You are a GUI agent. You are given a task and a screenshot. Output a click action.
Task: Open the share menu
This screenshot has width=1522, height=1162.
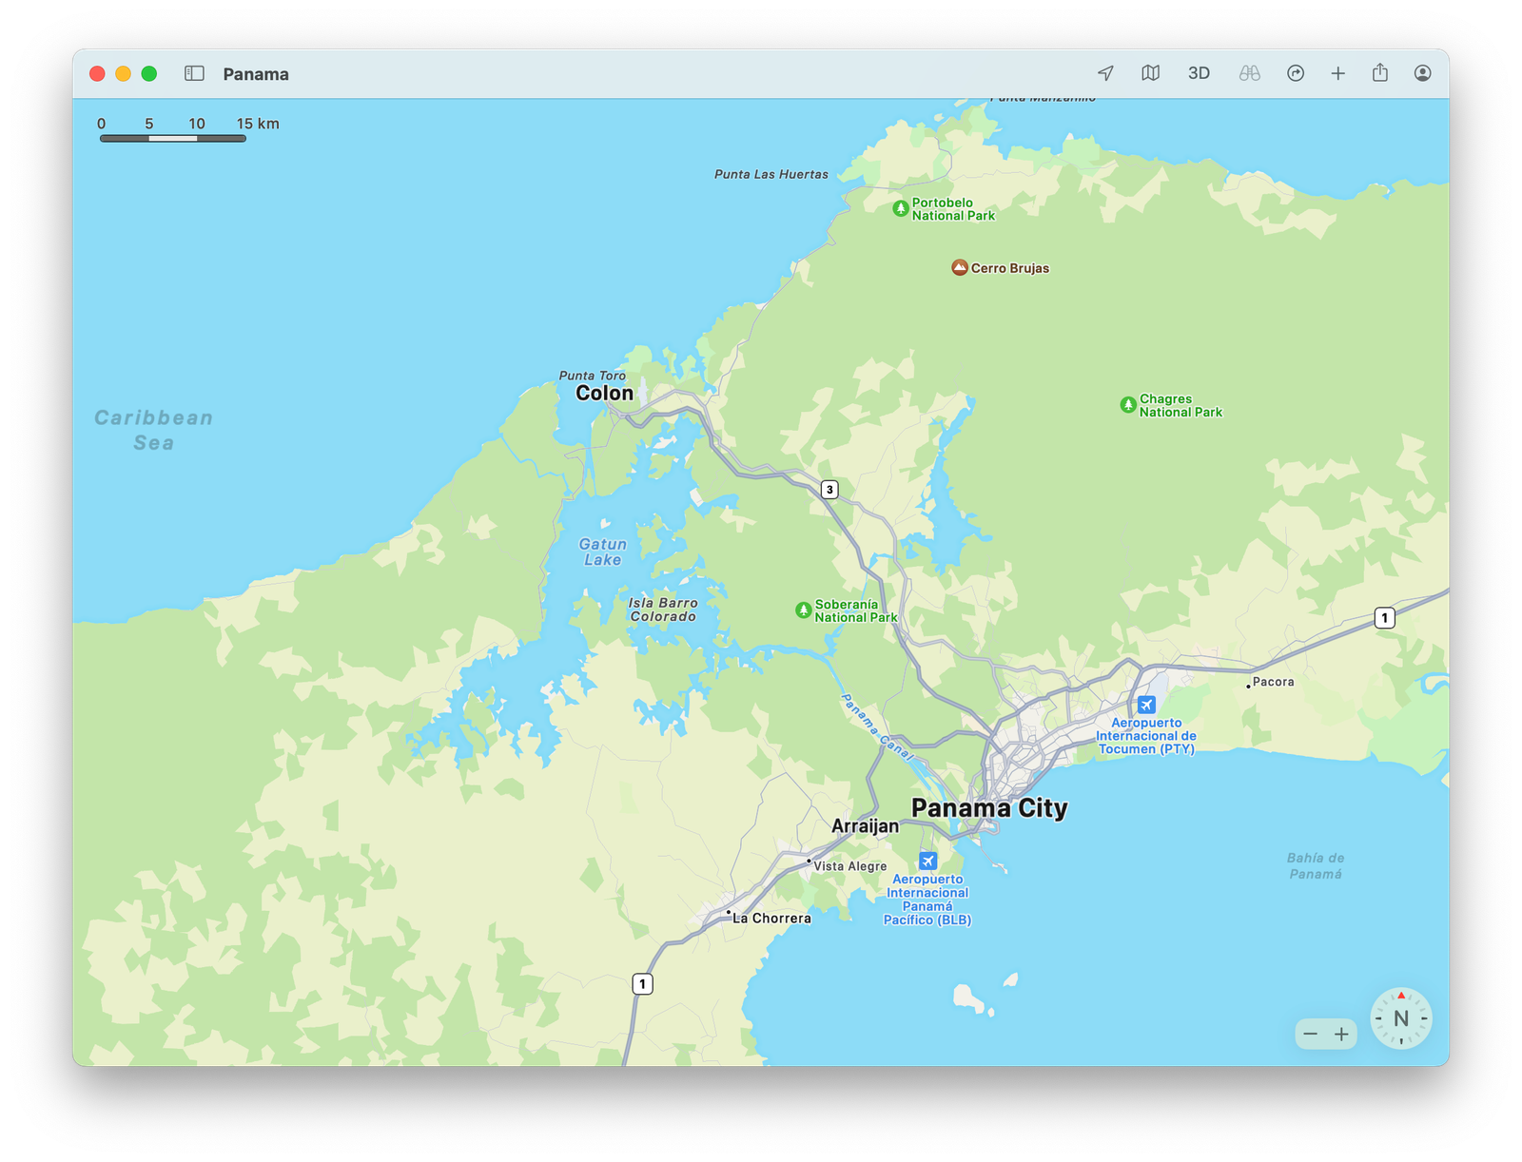(x=1380, y=73)
